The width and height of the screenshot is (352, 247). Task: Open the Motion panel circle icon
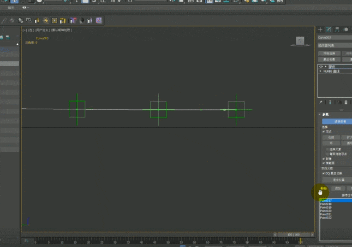tap(346, 30)
